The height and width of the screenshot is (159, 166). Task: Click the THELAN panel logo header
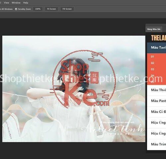pyautogui.click(x=158, y=38)
